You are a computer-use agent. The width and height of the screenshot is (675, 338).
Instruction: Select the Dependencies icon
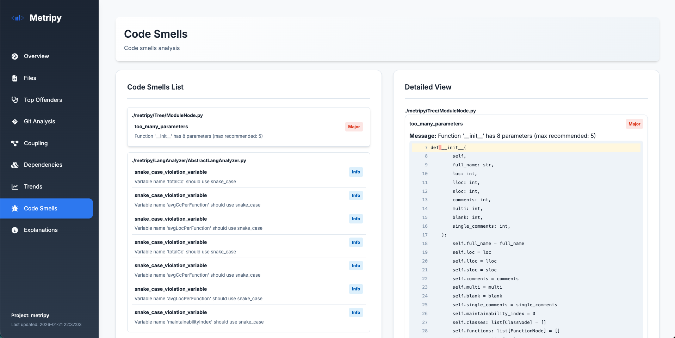(x=14, y=165)
